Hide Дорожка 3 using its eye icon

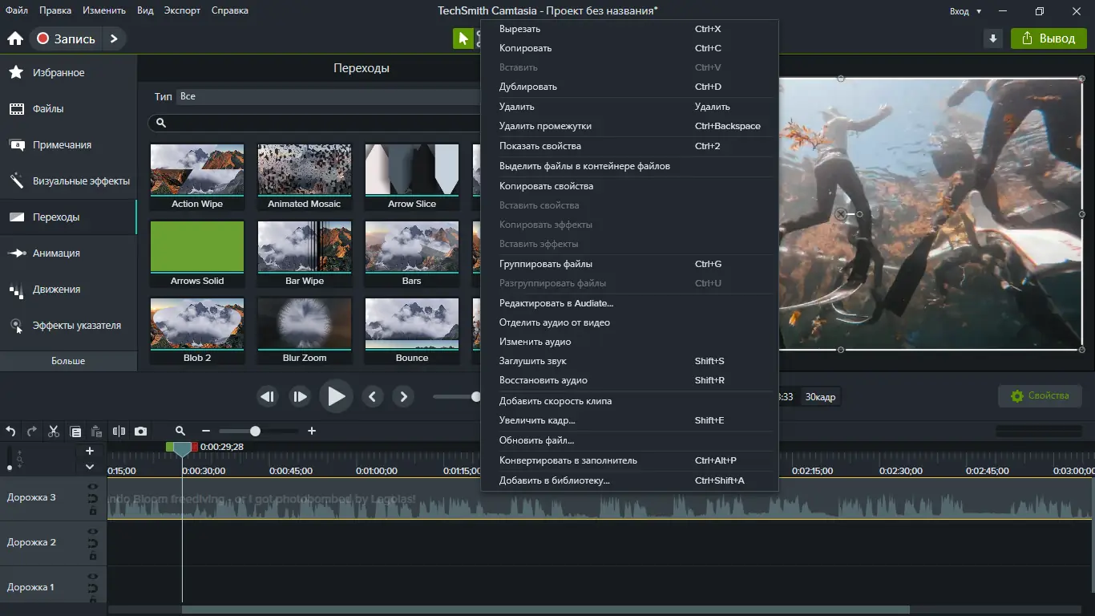tap(93, 487)
